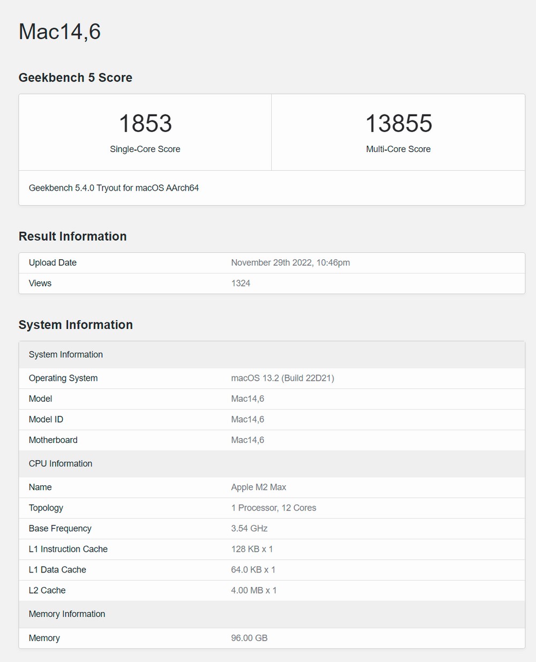
Task: Click the upload date November 29th 2022
Action: (x=290, y=262)
